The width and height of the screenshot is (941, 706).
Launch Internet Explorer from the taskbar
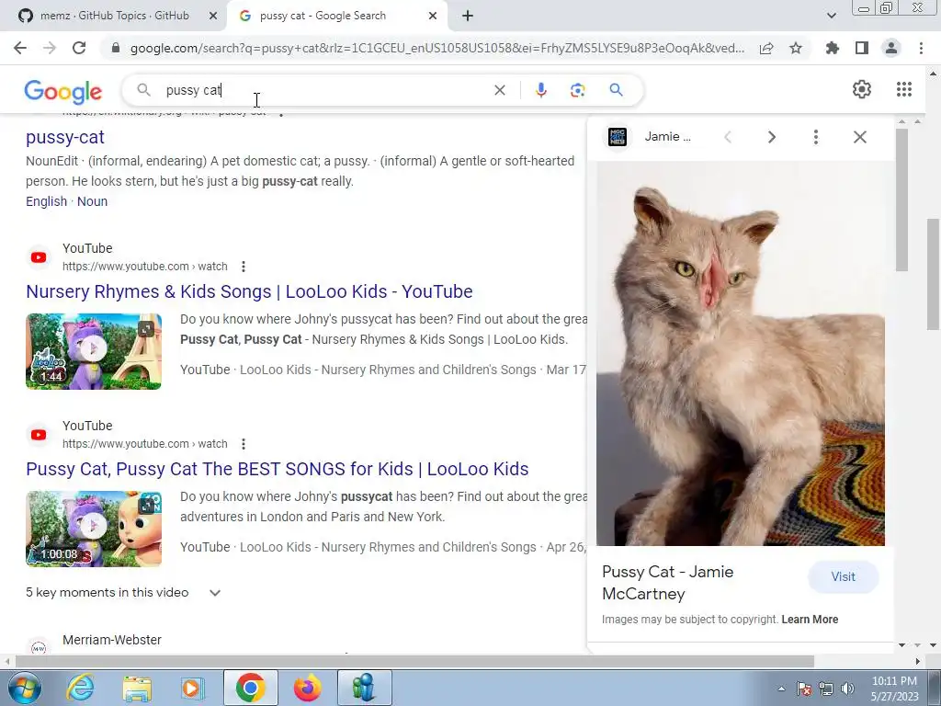[81, 688]
